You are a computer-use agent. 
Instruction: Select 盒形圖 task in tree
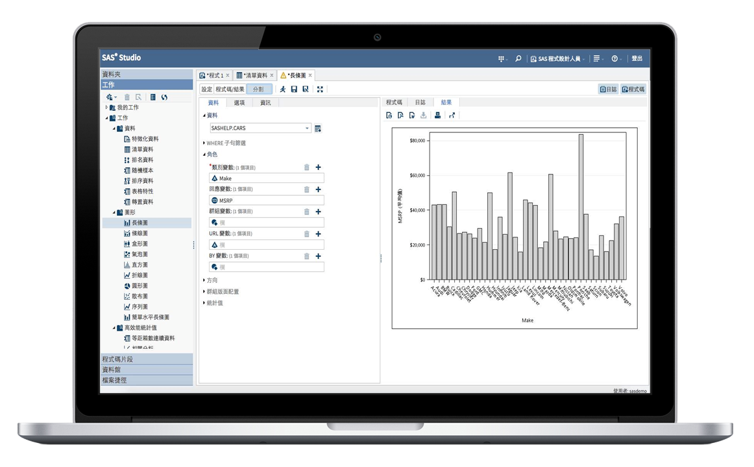tap(136, 244)
